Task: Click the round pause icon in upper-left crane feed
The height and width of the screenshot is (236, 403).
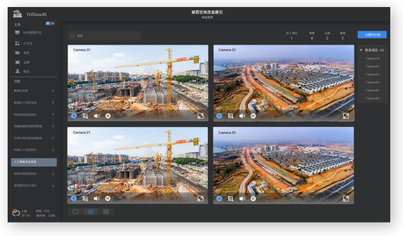Action: point(108,116)
